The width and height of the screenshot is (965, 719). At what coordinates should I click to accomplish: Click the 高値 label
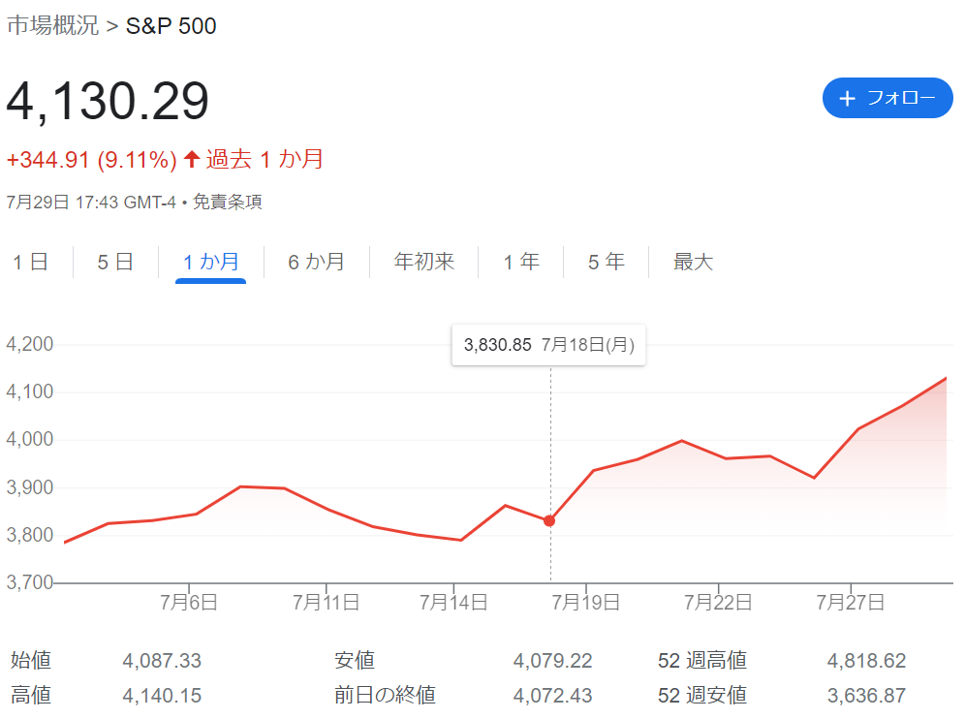[31, 695]
